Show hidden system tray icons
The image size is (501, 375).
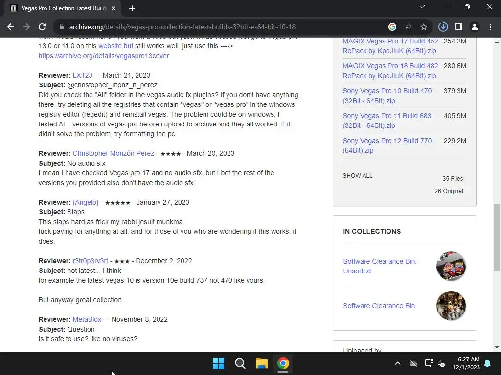tap(398, 363)
